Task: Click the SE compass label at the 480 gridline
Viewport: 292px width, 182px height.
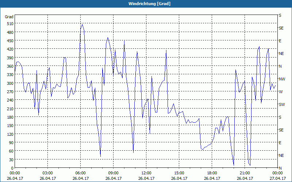Action: [x=281, y=28]
